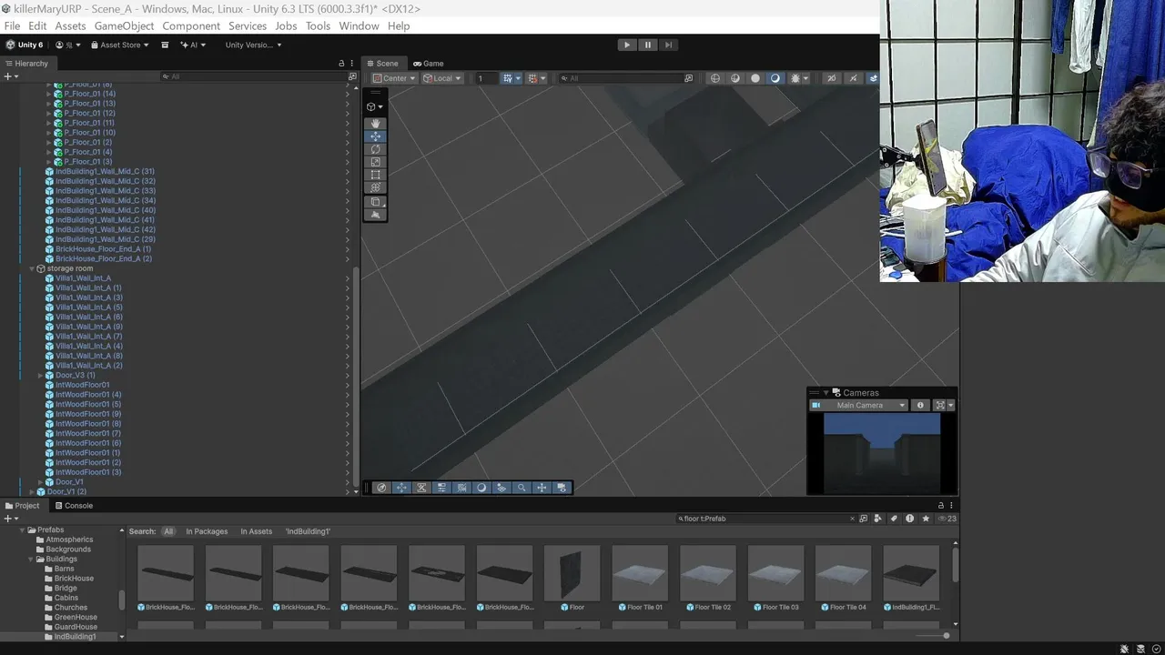Click the Step frame button
Image resolution: width=1165 pixels, height=655 pixels.
coord(668,45)
